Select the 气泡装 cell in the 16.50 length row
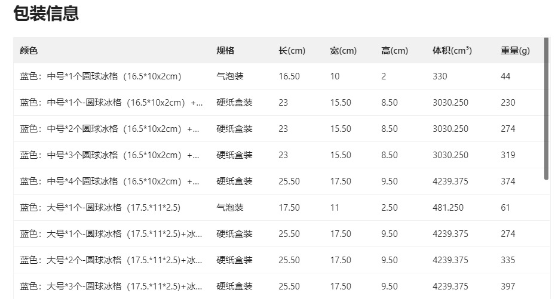The width and height of the screenshot is (558, 299). [x=230, y=76]
